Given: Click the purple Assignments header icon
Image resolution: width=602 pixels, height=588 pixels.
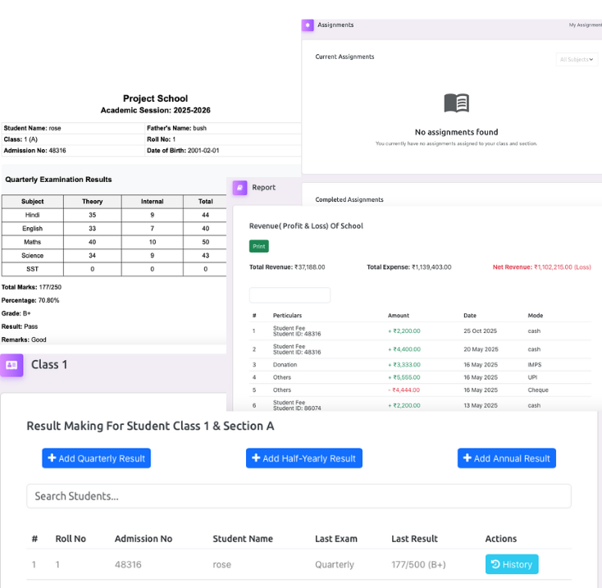Looking at the screenshot, I should 308,25.
